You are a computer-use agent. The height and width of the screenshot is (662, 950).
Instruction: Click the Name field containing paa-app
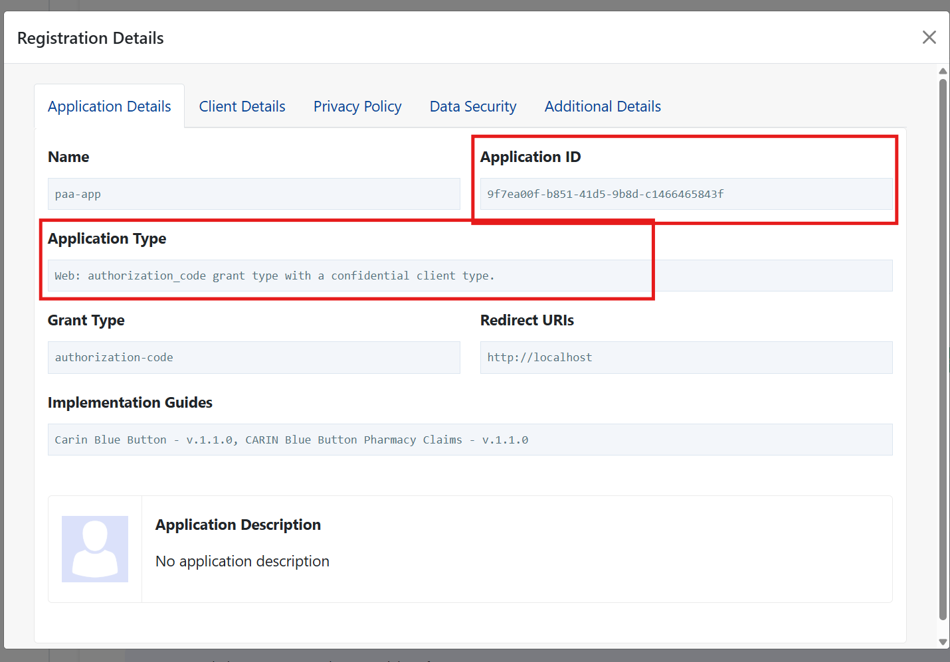254,194
